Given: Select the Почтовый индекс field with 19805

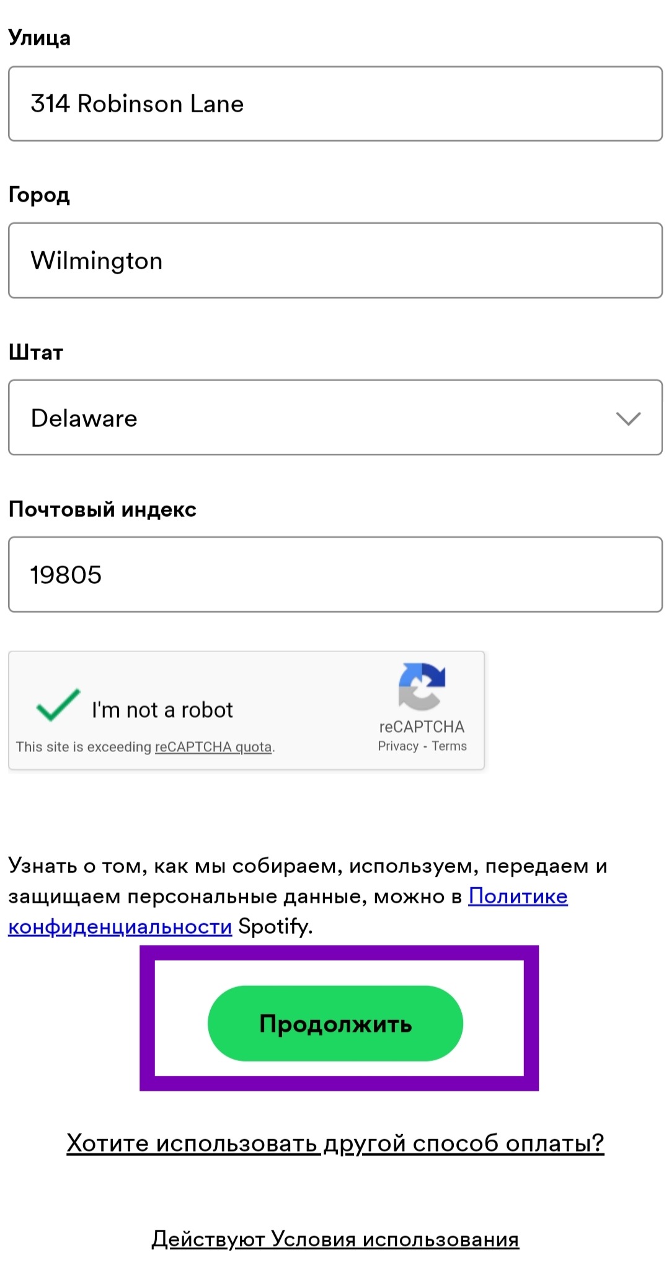Looking at the screenshot, I should point(335,575).
